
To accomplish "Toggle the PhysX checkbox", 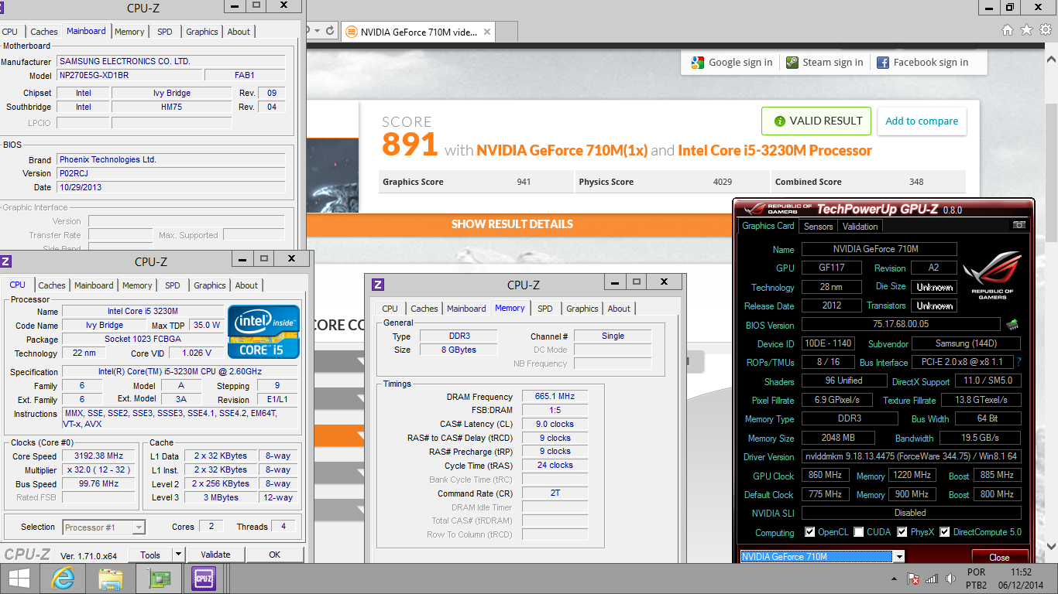I will coord(902,532).
